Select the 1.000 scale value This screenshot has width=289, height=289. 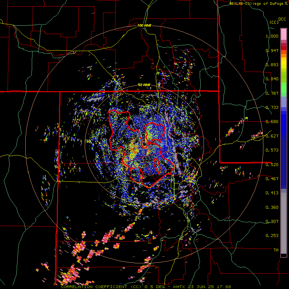(x=272, y=36)
